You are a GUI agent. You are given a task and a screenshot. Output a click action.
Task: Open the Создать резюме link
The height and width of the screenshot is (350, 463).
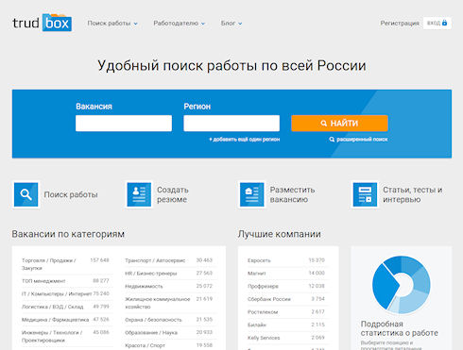pos(173,194)
